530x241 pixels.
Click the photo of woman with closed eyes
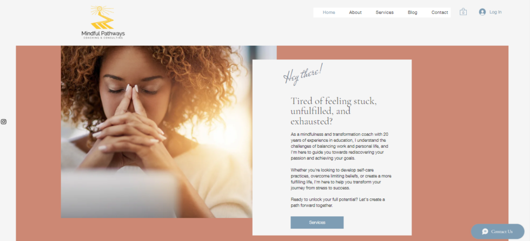point(156,132)
